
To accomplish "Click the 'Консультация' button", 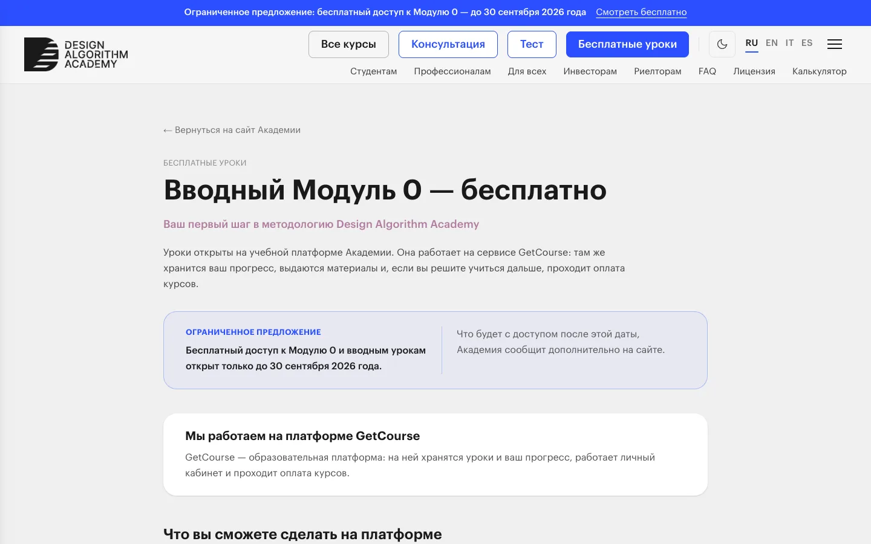I will click(x=448, y=44).
